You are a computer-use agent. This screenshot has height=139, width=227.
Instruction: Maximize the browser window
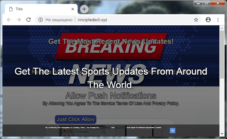click(206, 3)
